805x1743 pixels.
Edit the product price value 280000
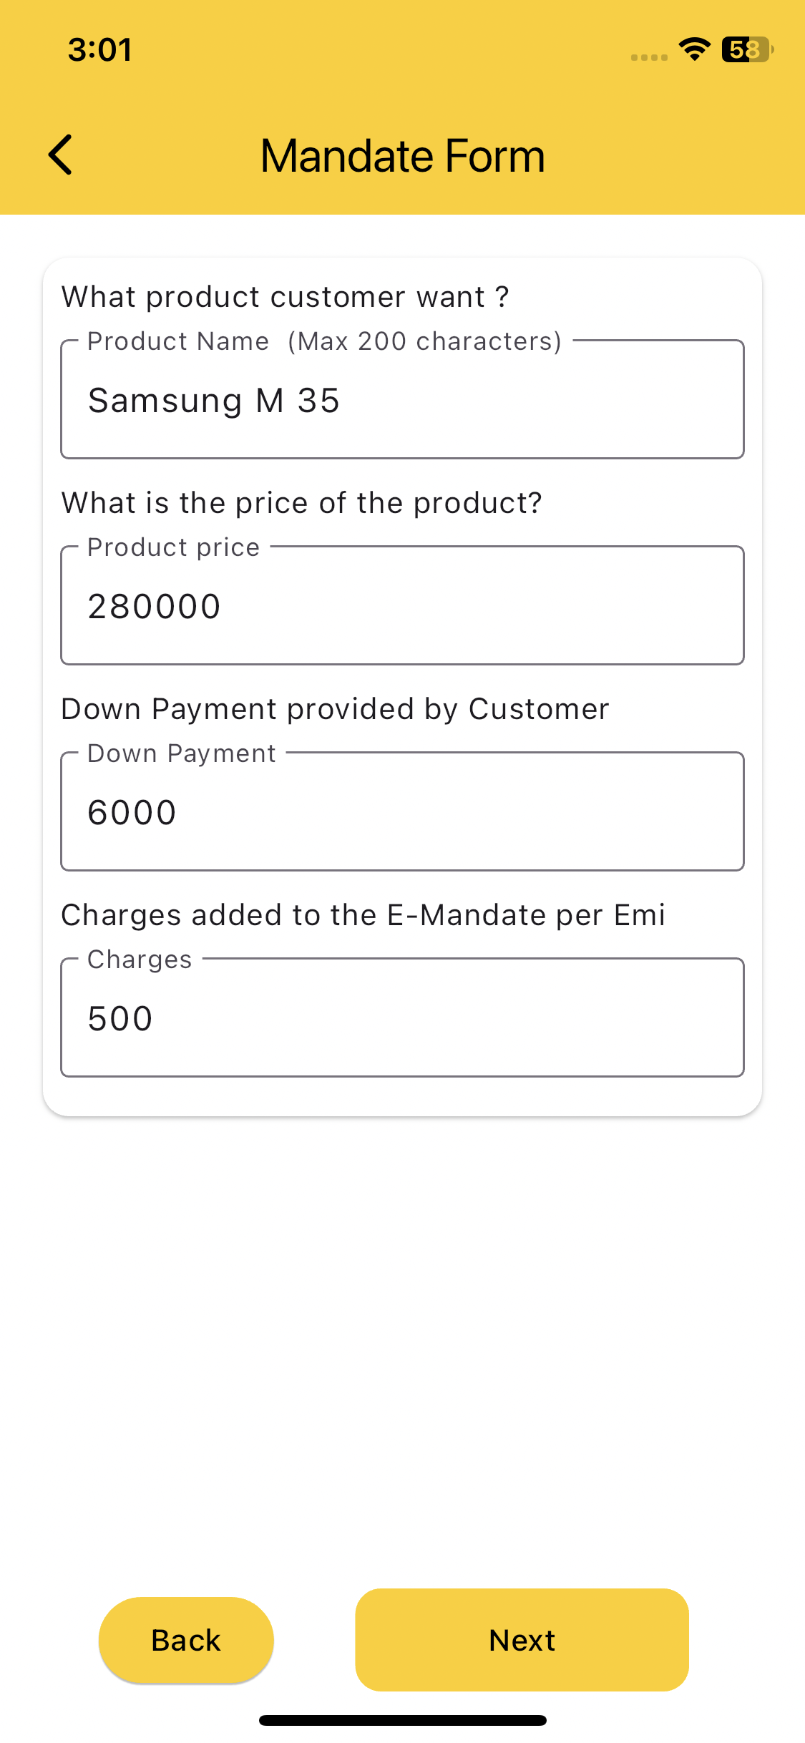coord(402,607)
